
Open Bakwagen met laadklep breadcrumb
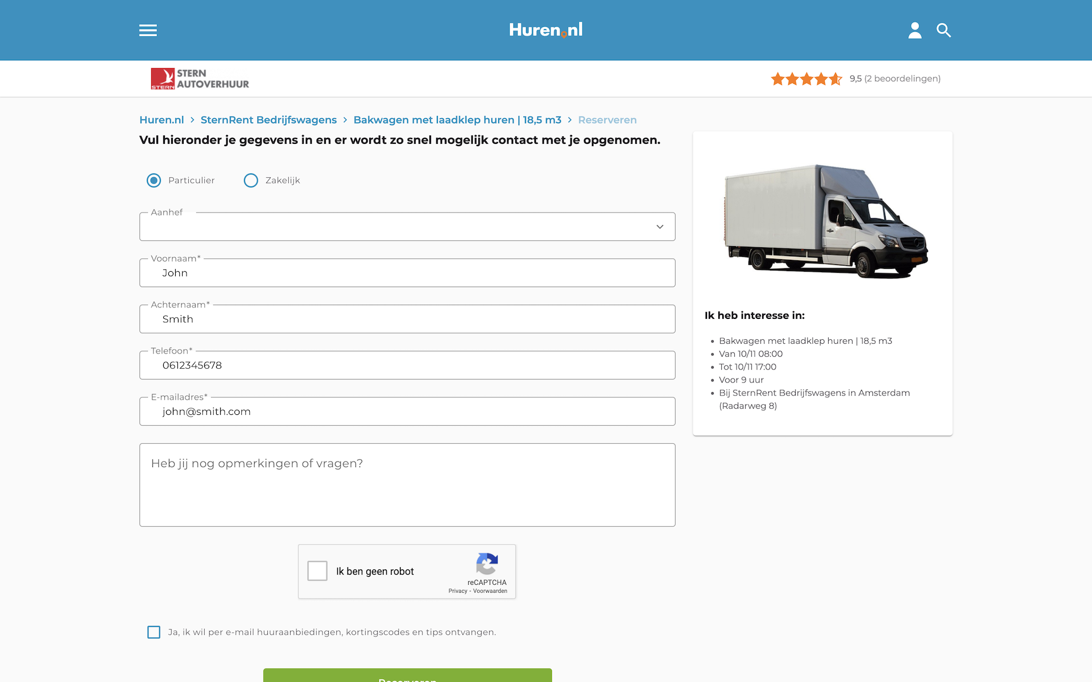click(457, 120)
